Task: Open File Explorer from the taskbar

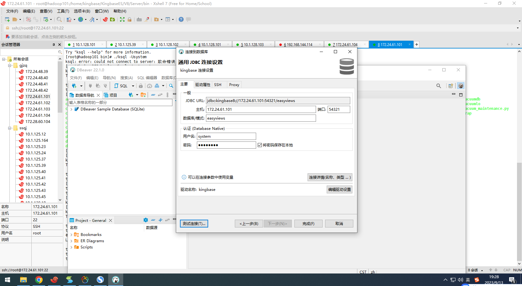Action: [24, 280]
